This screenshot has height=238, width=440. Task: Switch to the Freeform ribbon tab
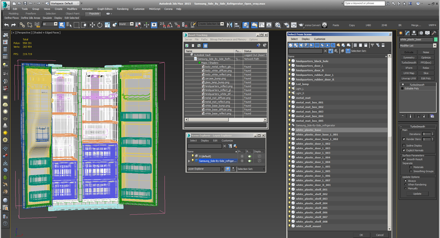coord(31,13)
